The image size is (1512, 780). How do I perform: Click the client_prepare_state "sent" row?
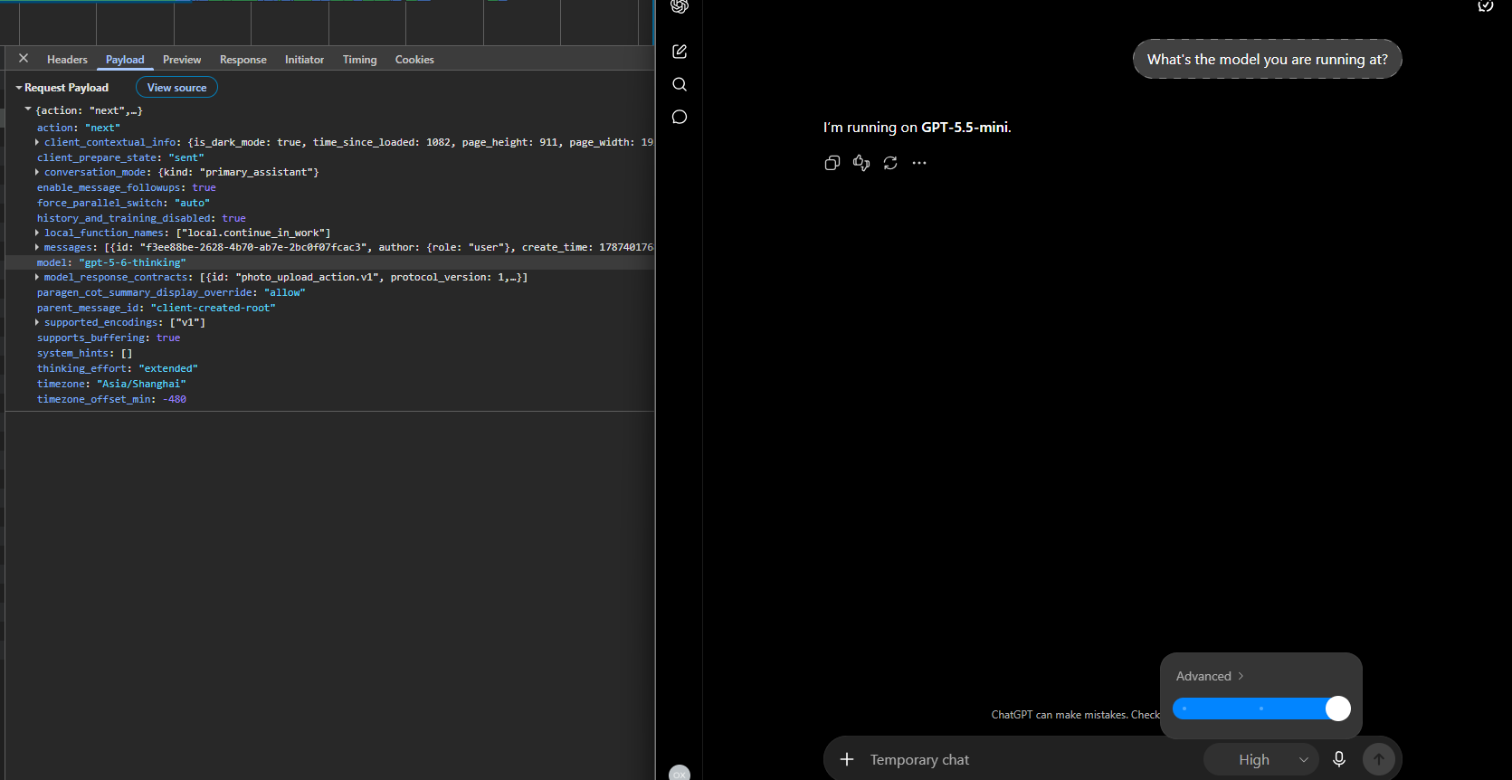point(329,157)
